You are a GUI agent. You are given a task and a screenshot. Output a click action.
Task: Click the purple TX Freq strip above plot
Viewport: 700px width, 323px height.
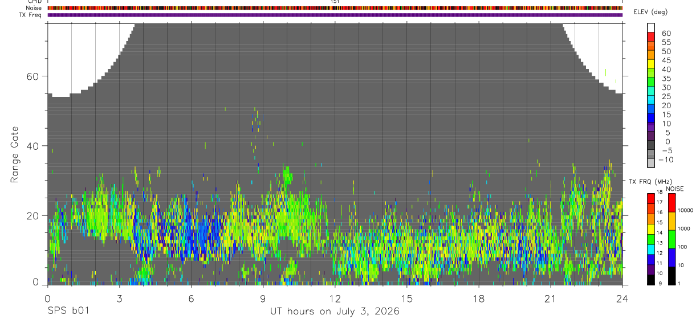[335, 15]
